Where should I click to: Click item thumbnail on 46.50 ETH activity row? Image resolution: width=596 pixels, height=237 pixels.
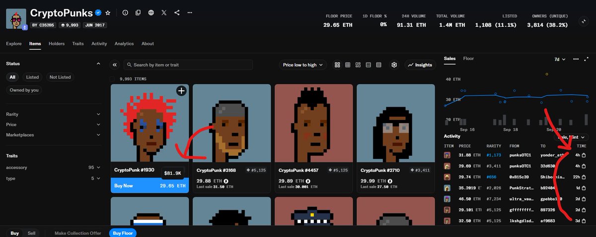coord(447,199)
